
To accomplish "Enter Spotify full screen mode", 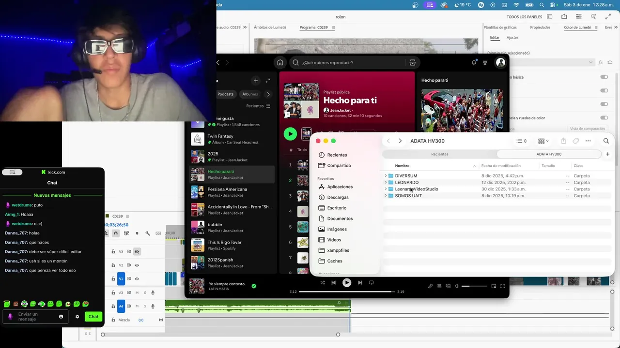I will tap(502, 286).
